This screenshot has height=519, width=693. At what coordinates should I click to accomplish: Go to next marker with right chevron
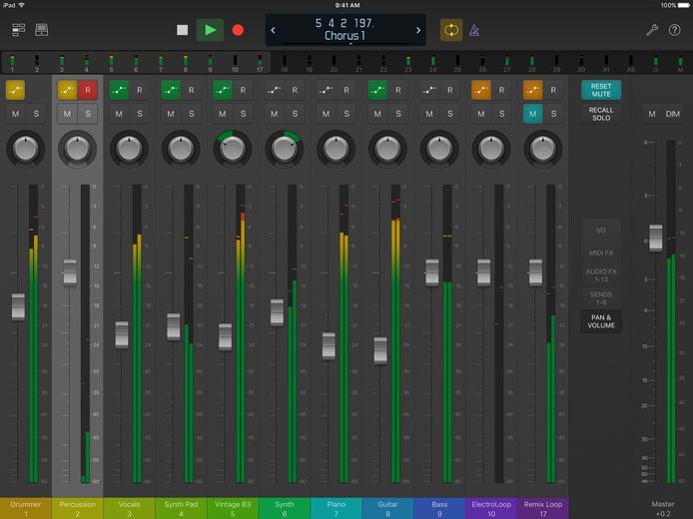[418, 30]
